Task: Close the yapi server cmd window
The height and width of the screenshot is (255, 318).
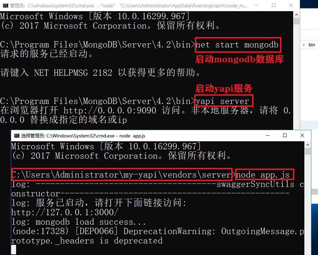Action: tap(291, 5)
